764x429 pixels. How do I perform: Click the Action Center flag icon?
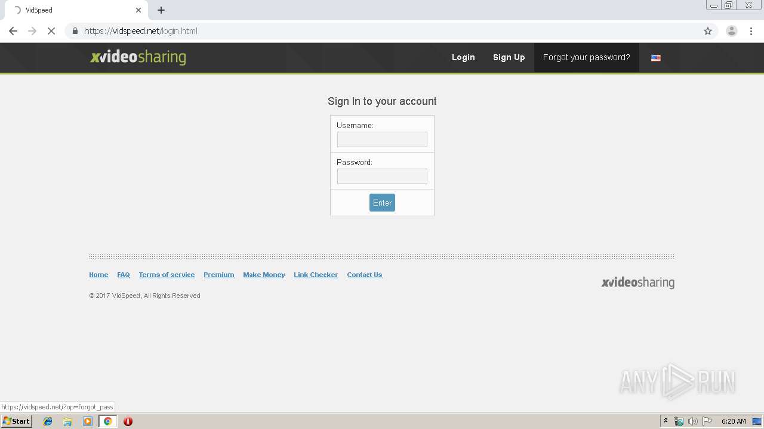(x=707, y=421)
